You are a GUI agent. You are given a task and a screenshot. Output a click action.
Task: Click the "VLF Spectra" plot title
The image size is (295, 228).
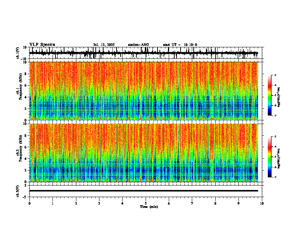(x=42, y=45)
